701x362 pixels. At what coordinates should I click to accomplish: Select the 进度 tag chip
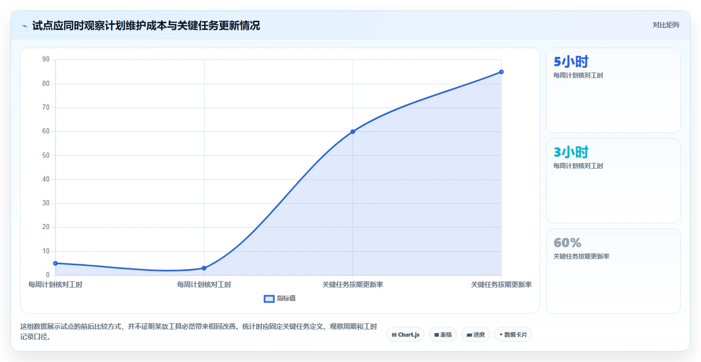[x=476, y=335]
